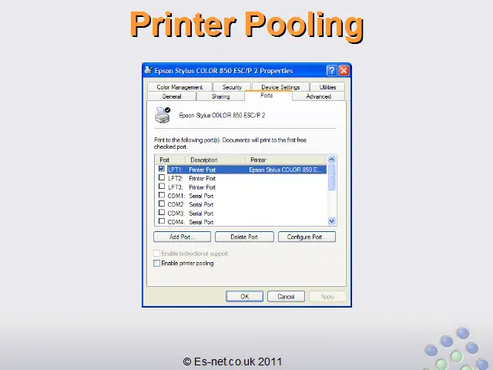Switch to the Utilities tab
Image resolution: width=493 pixels, height=370 pixels.
point(327,87)
